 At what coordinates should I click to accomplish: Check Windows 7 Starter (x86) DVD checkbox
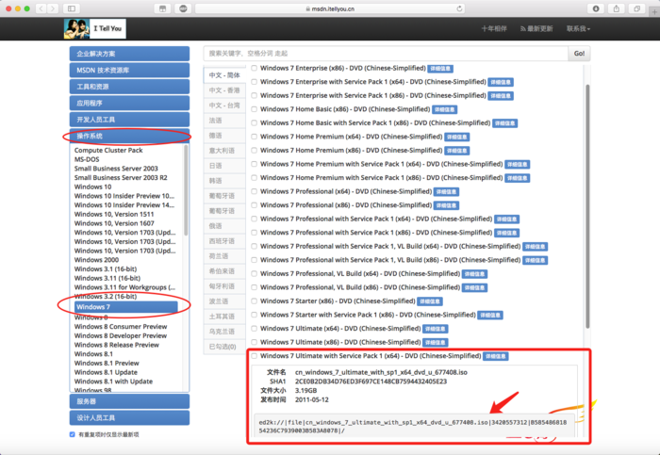tap(254, 301)
